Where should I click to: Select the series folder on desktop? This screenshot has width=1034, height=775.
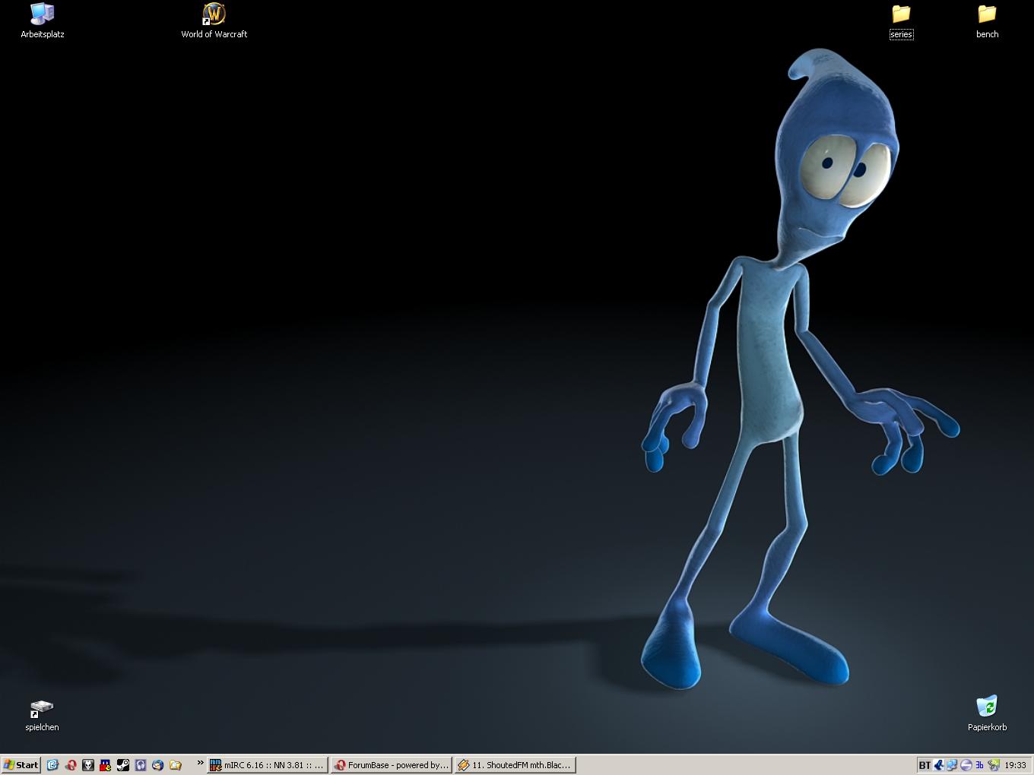901,21
